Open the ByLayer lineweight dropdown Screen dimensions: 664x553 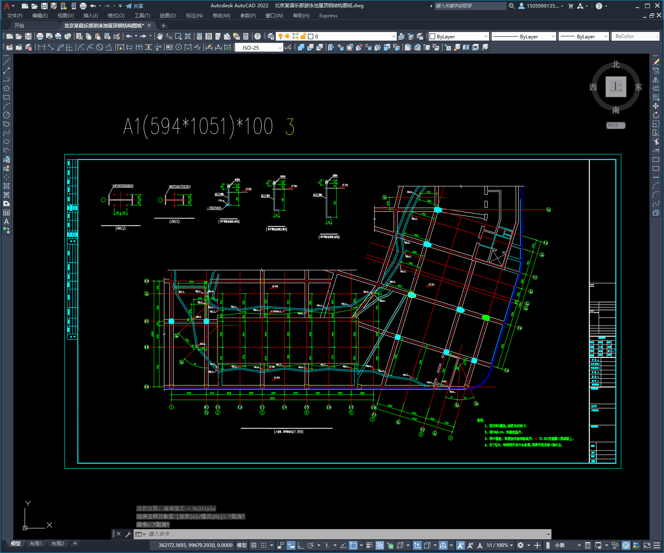[583, 36]
